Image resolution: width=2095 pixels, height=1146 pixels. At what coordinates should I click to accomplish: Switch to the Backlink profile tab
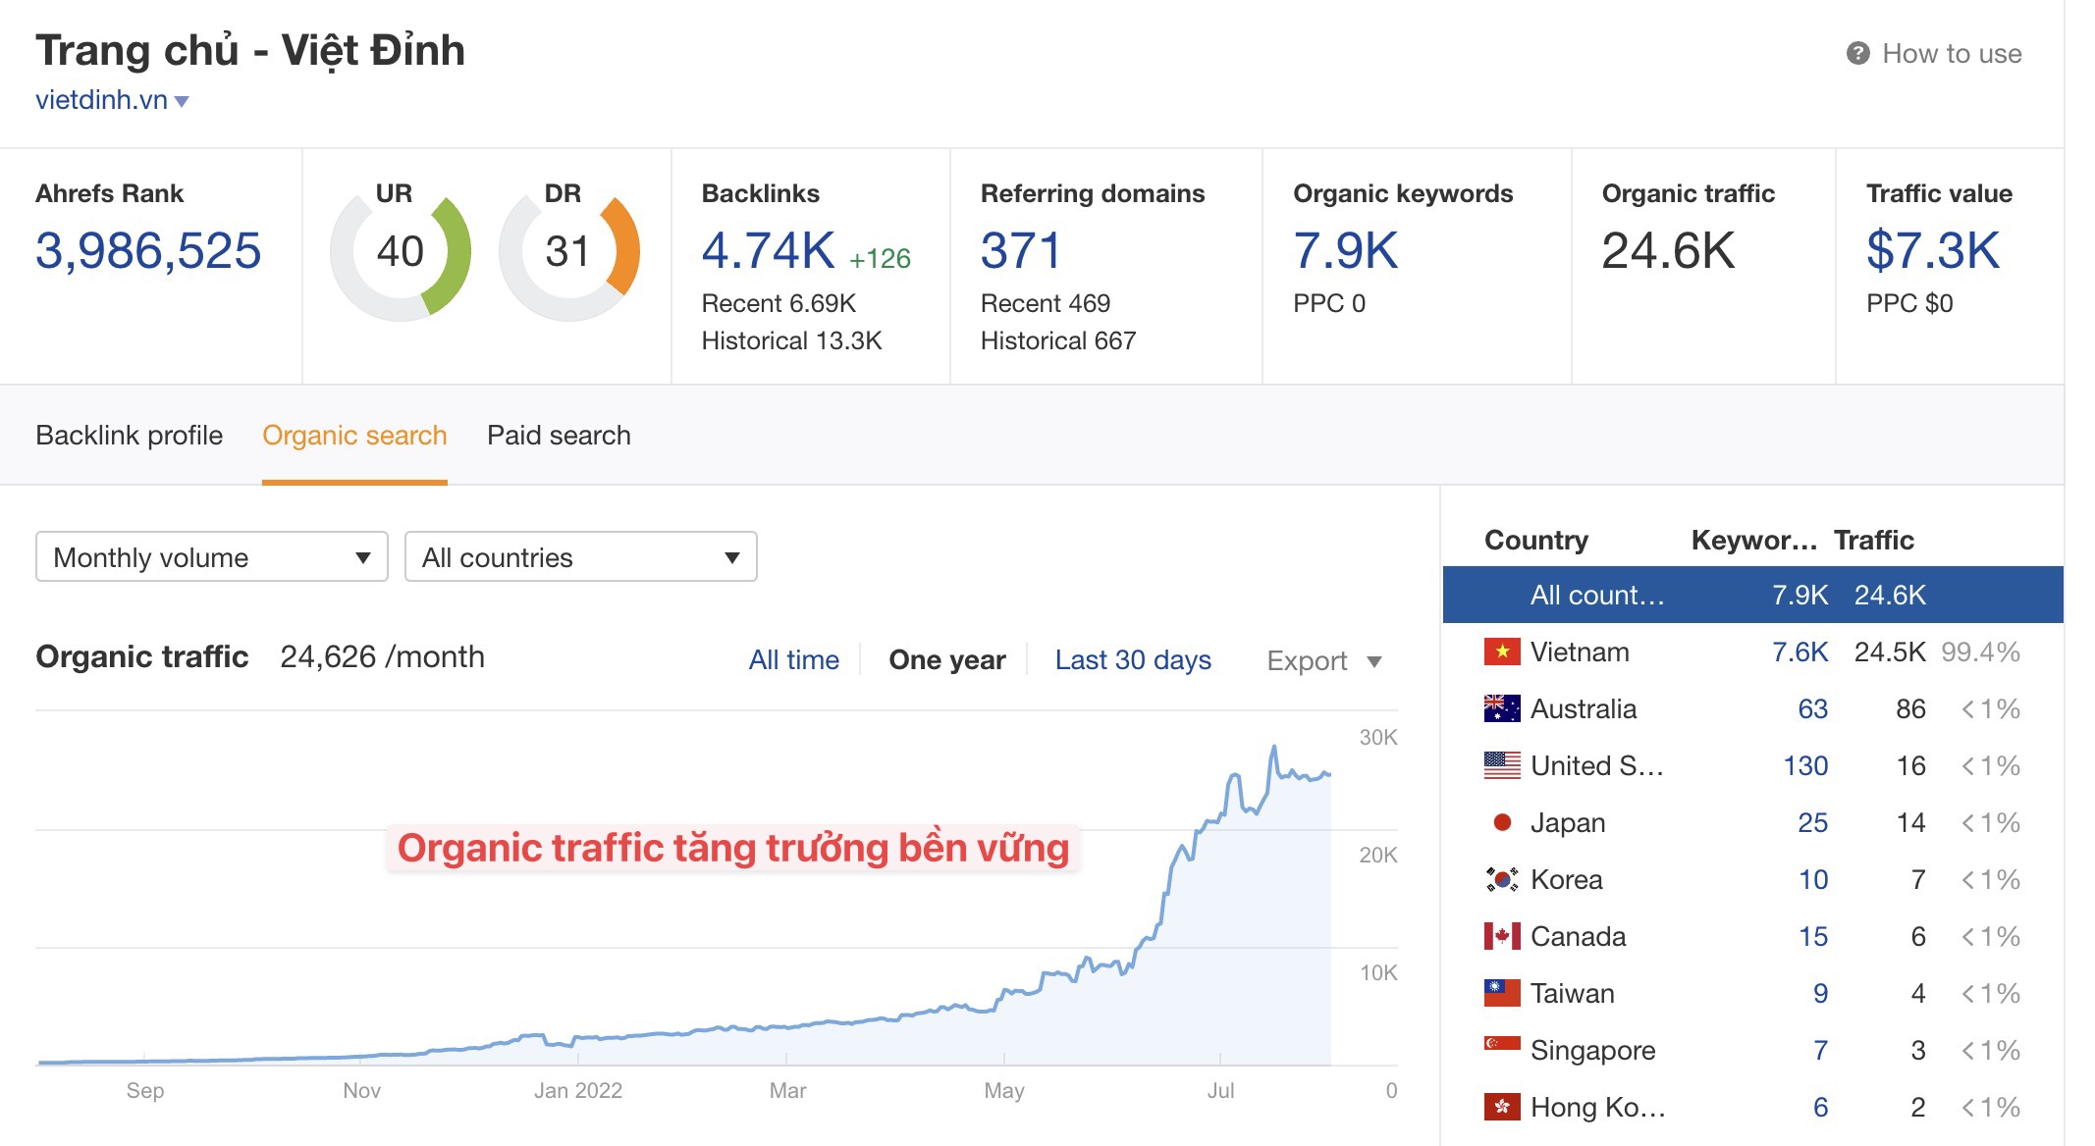pyautogui.click(x=129, y=435)
